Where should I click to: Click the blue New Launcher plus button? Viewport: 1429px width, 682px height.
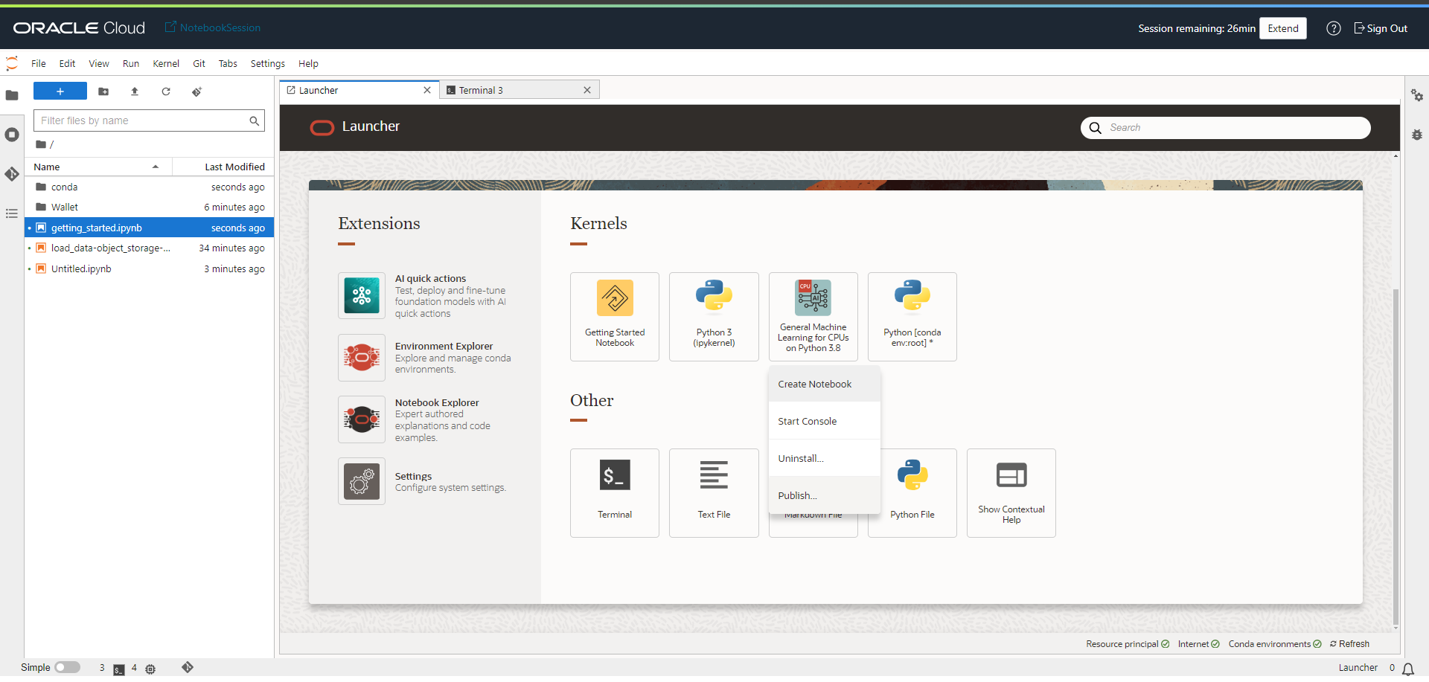click(x=60, y=91)
